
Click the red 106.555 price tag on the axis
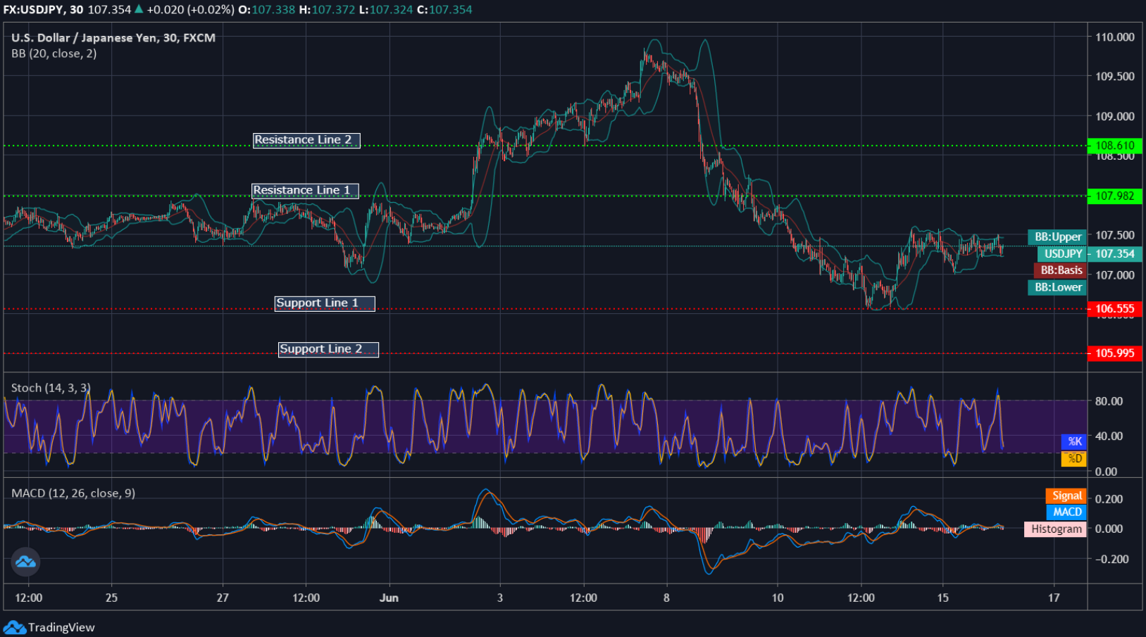click(1116, 308)
